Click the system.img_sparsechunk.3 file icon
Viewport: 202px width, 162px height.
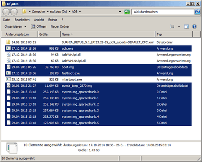click(x=9, y=111)
